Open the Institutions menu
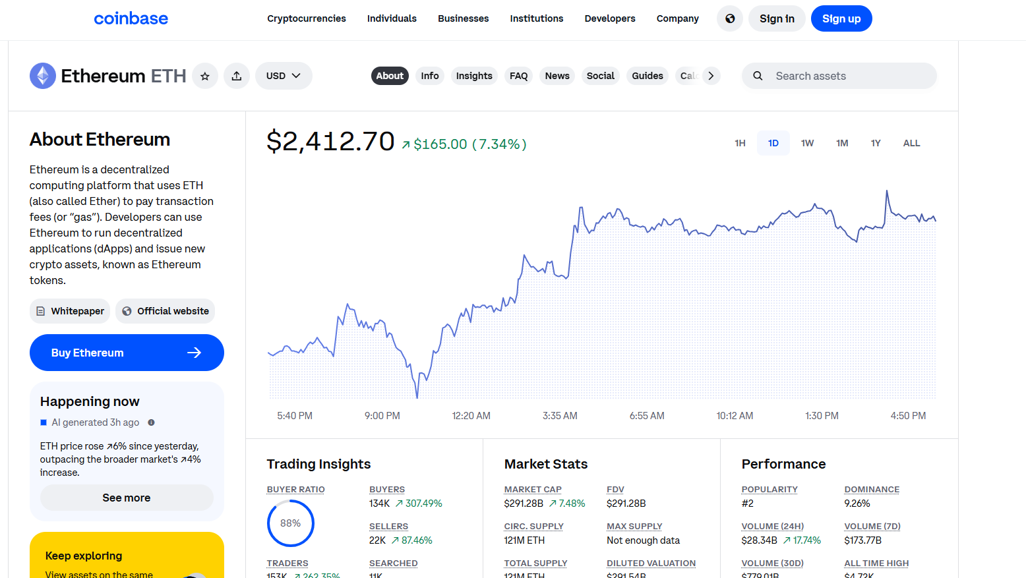The width and height of the screenshot is (1026, 578). pyautogui.click(x=537, y=18)
